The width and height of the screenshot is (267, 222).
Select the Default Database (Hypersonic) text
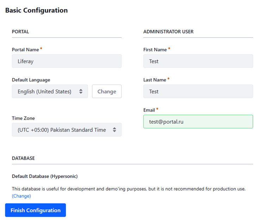pos(45,176)
